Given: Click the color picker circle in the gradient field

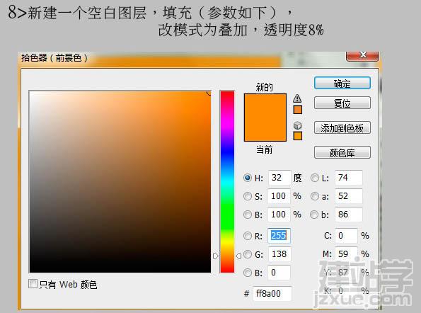Looking at the screenshot, I should [209, 93].
